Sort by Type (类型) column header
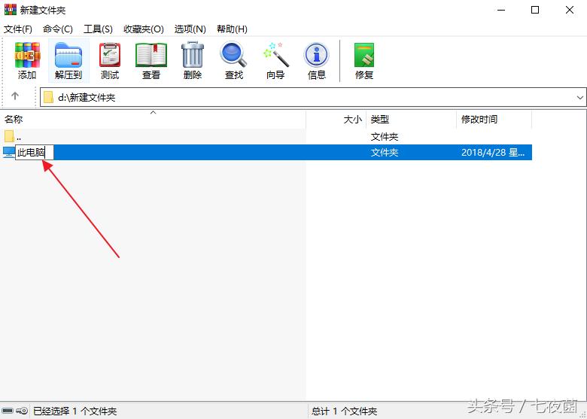Image resolution: width=587 pixels, height=419 pixels. pyautogui.click(x=412, y=120)
